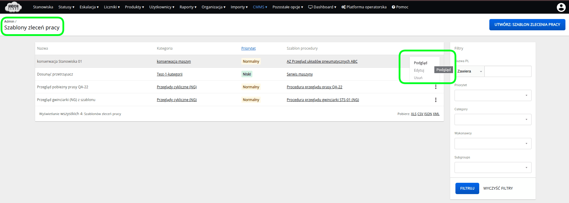This screenshot has width=569, height=203.
Task: Click Utwórz: Szablon zlecenia pracy button
Action: tap(527, 25)
